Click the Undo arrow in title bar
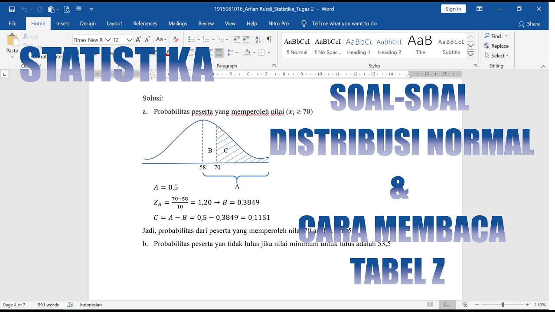Image resolution: width=555 pixels, height=312 pixels. tap(24, 9)
